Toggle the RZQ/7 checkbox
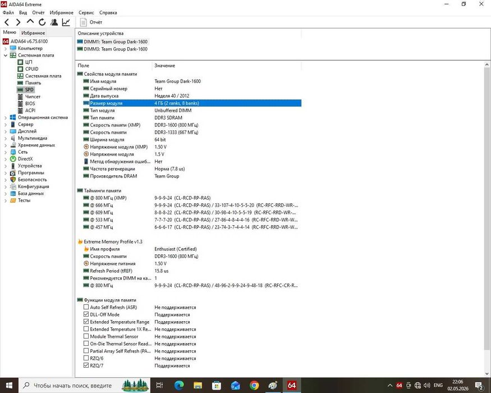Image resolution: width=491 pixels, height=393 pixels. pyautogui.click(x=86, y=365)
